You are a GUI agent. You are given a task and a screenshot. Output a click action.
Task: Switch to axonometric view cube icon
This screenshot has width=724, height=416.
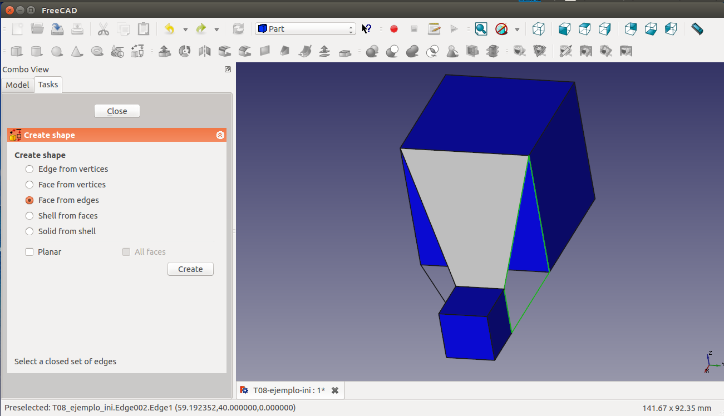tap(538, 29)
